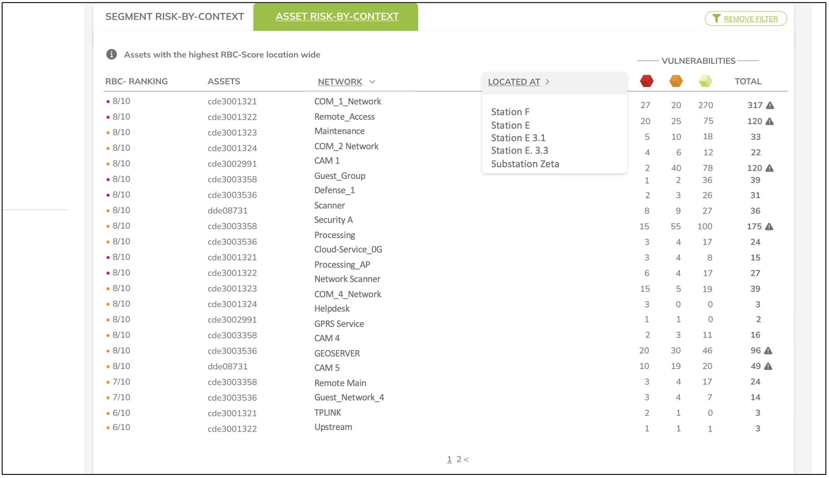This screenshot has width=829, height=478.
Task: Choose Substation Zeta in the location list
Action: 525,164
